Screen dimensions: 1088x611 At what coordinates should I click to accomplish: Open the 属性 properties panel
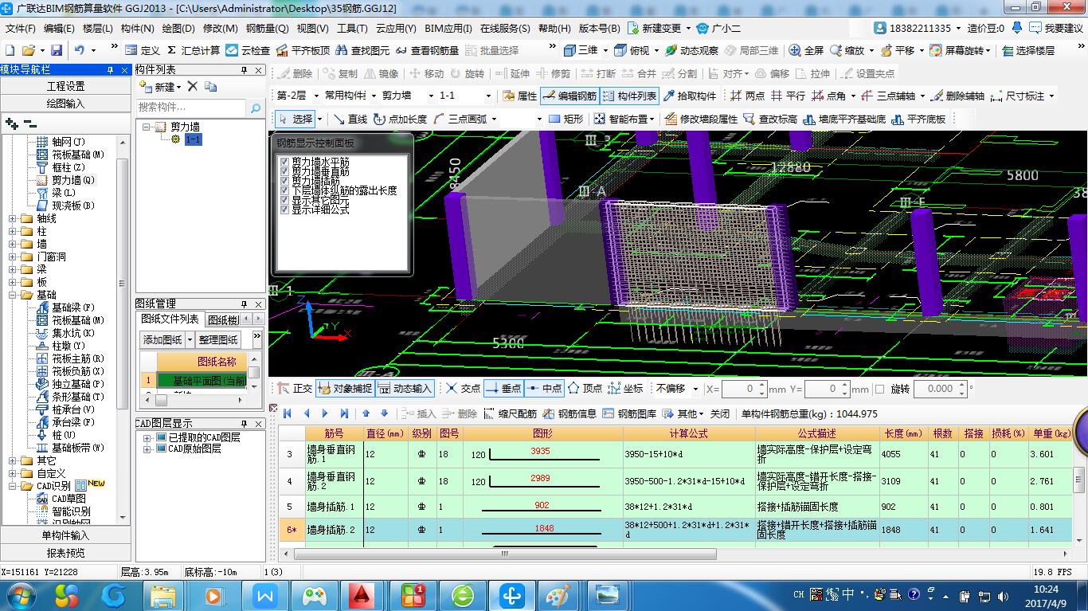tap(519, 96)
